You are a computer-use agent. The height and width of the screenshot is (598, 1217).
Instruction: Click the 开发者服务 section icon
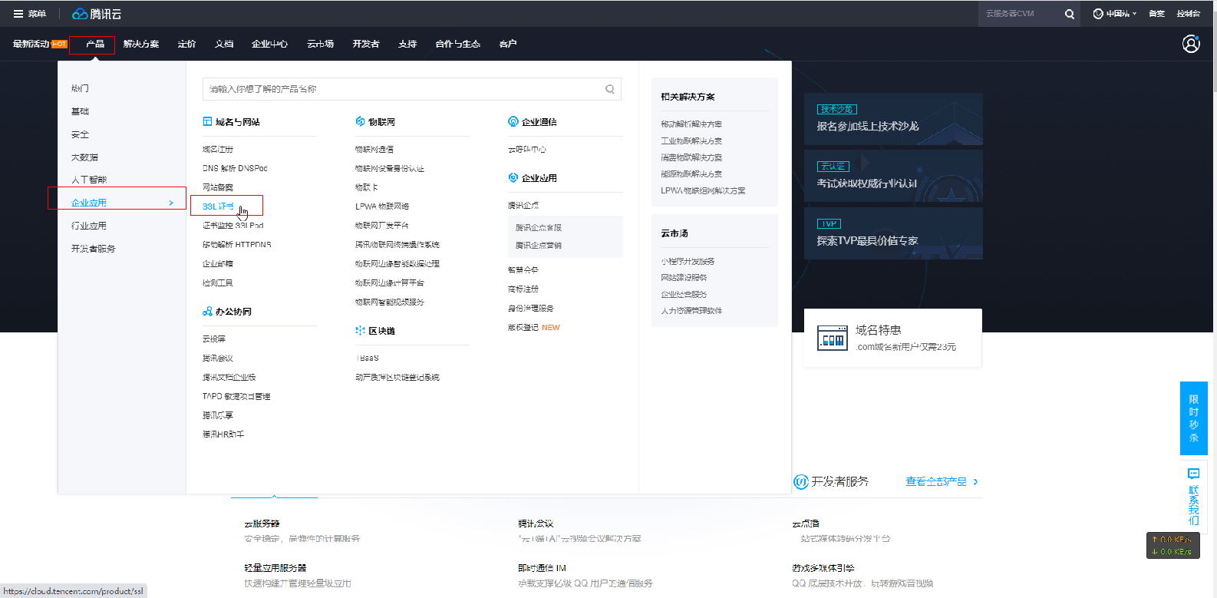click(801, 481)
